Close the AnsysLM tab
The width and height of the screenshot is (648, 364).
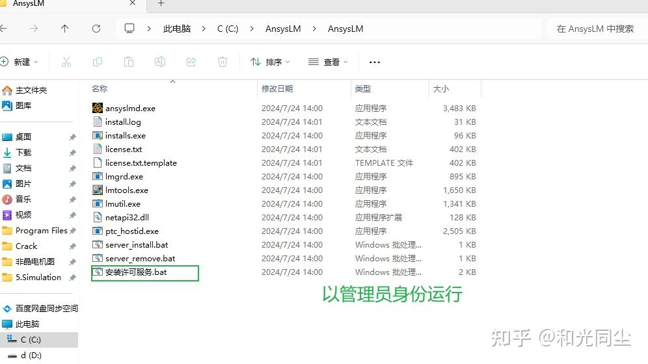[132, 3]
